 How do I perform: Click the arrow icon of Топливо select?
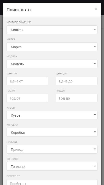tap(95, 166)
